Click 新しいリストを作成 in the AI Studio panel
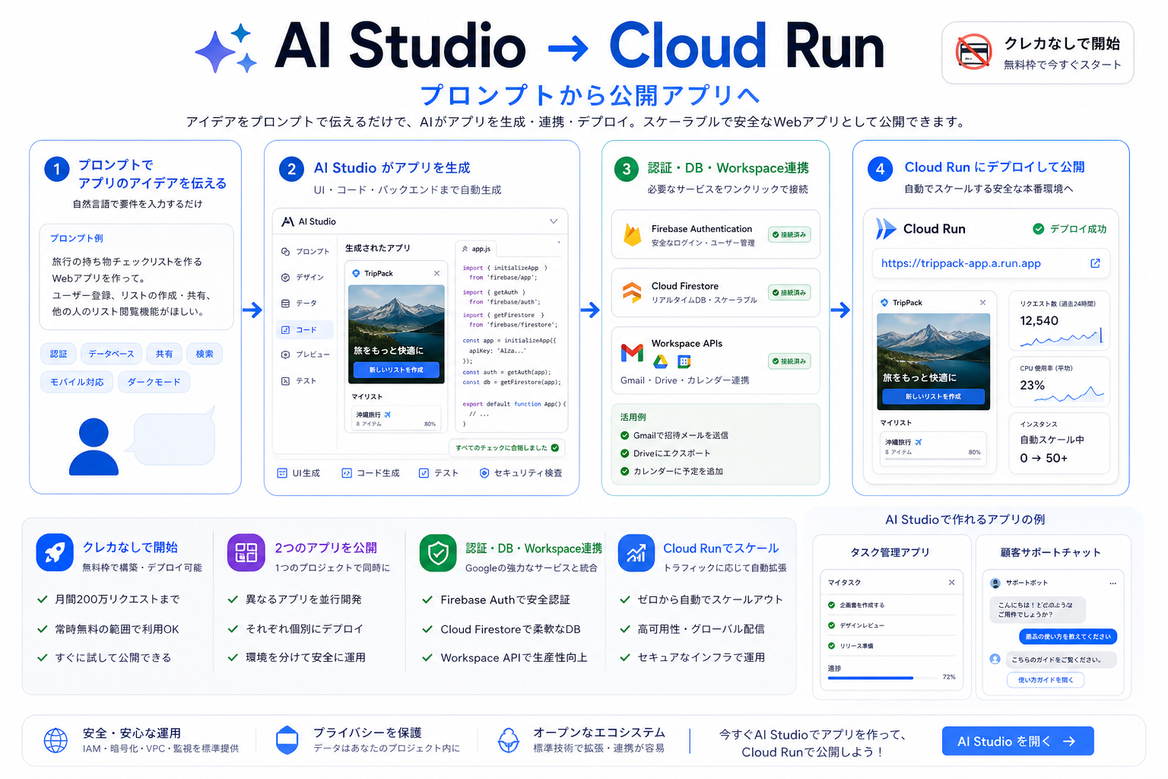Screen dimensions: 1168x779 tap(396, 370)
